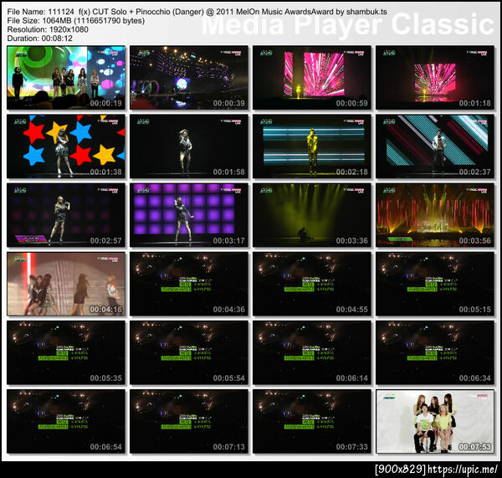This screenshot has height=478, width=502.
Task: Select the dark stage frame at 00:01:58
Action: coord(189,146)
